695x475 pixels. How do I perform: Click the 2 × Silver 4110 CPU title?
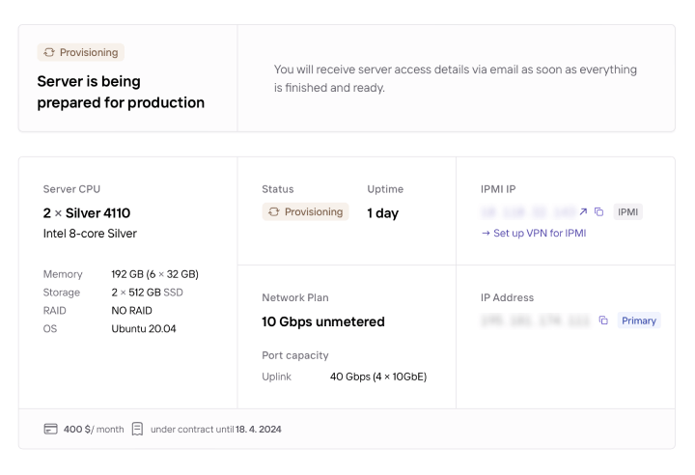(x=87, y=212)
